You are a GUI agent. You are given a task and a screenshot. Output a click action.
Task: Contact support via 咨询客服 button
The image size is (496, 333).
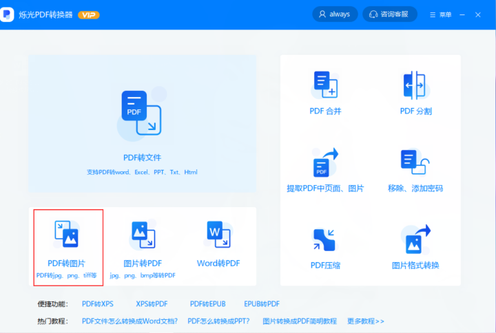point(389,14)
